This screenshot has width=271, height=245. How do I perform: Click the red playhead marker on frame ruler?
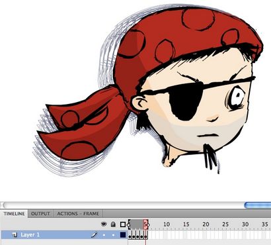[145, 224]
